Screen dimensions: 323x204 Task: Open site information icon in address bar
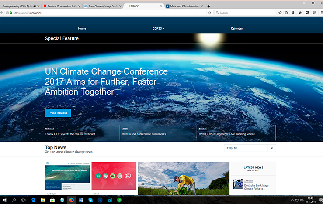[7, 13]
